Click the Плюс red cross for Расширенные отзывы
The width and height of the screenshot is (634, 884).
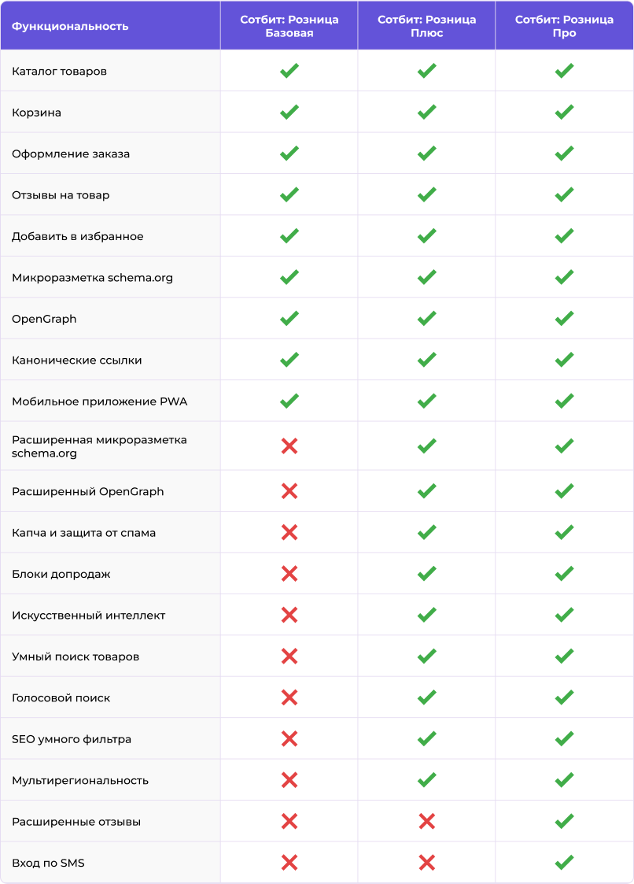click(426, 822)
